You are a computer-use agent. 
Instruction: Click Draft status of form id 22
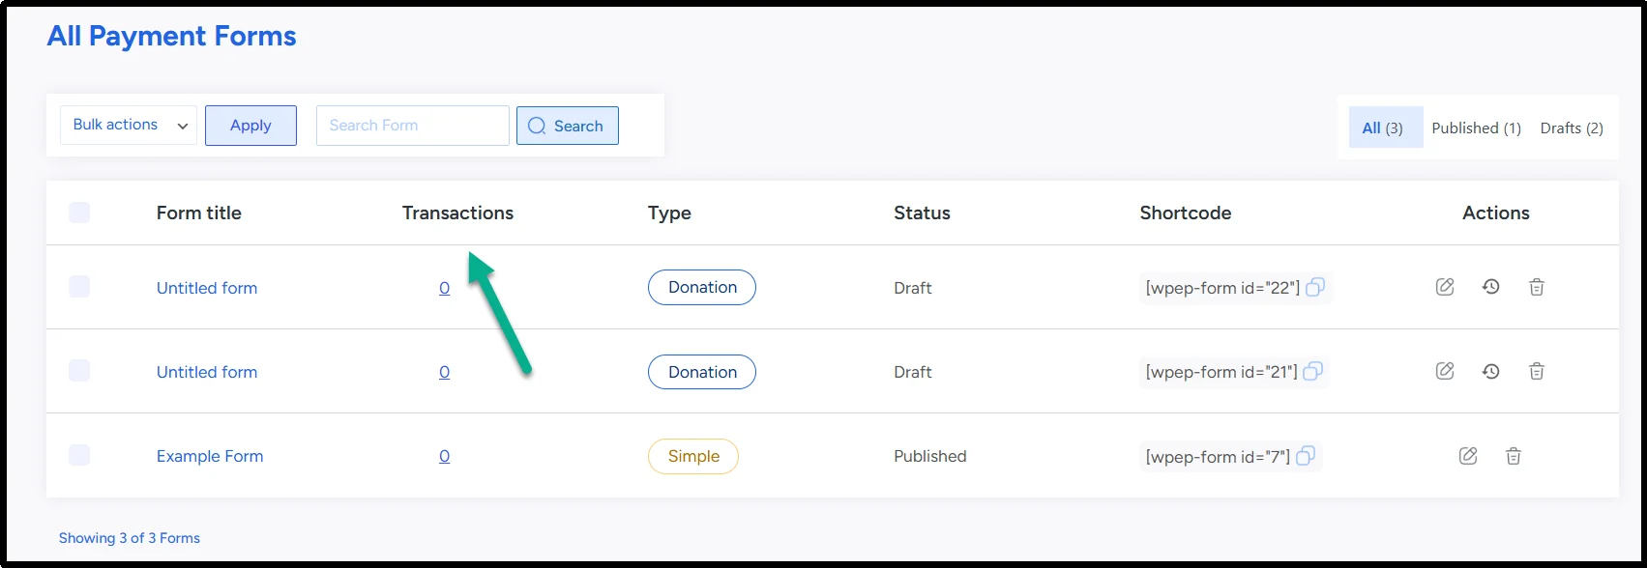coord(913,288)
